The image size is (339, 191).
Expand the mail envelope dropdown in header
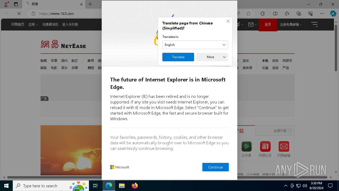click(252, 24)
